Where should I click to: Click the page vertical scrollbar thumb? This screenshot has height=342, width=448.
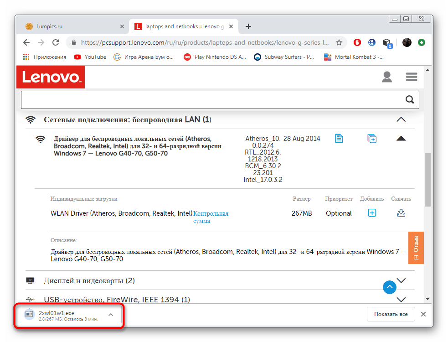[x=427, y=180]
